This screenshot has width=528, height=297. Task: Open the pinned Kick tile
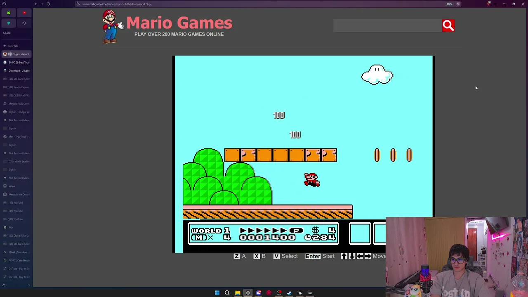[8, 13]
